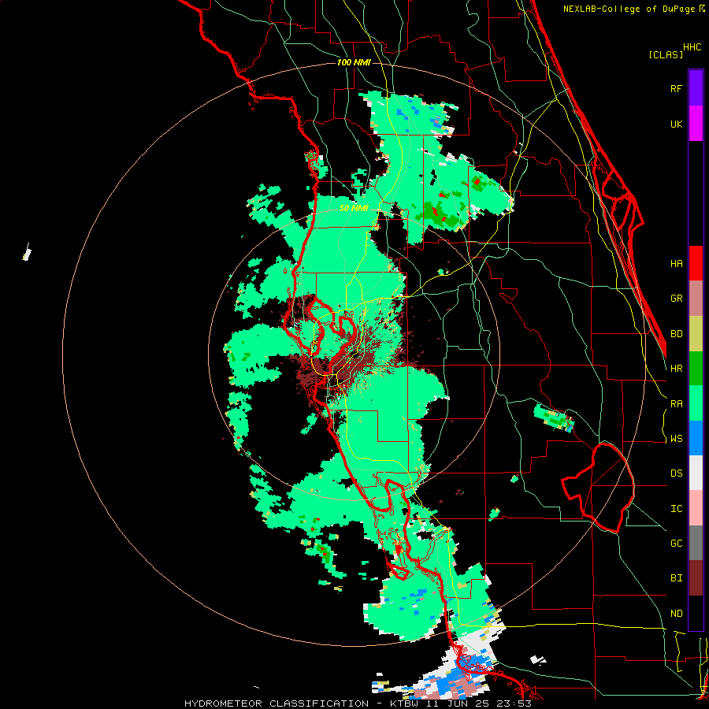This screenshot has height=709, width=709.
Task: Click the HA red legend swatch
Action: click(x=696, y=263)
